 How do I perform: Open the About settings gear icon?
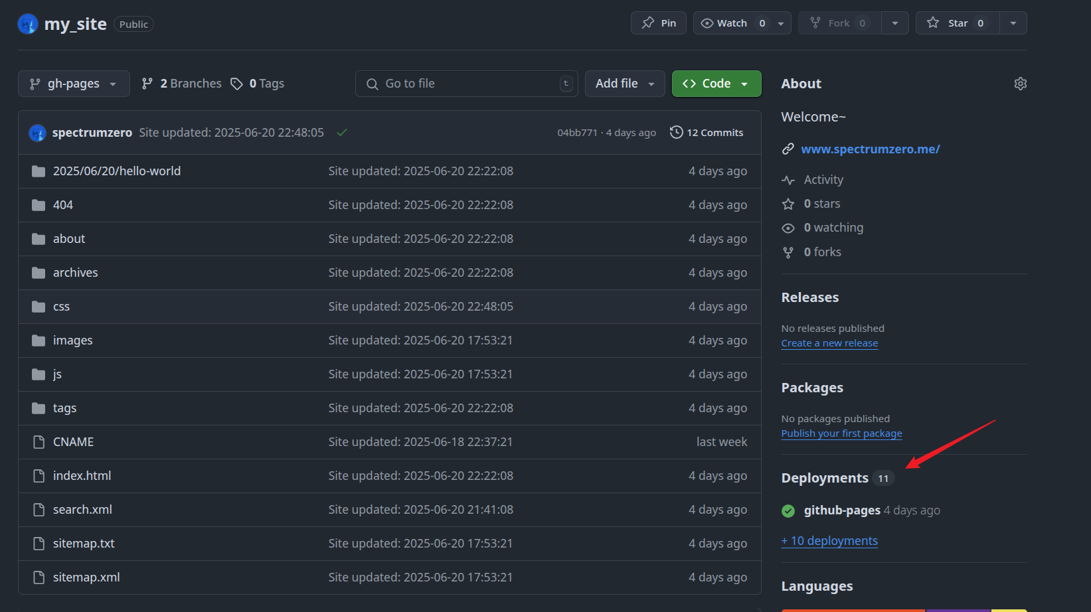point(1020,84)
